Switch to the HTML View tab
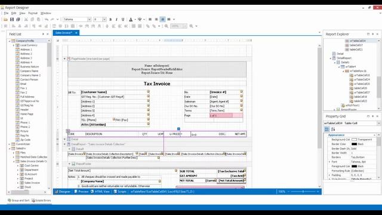Screen dimensions: 382x215 tap(100, 192)
